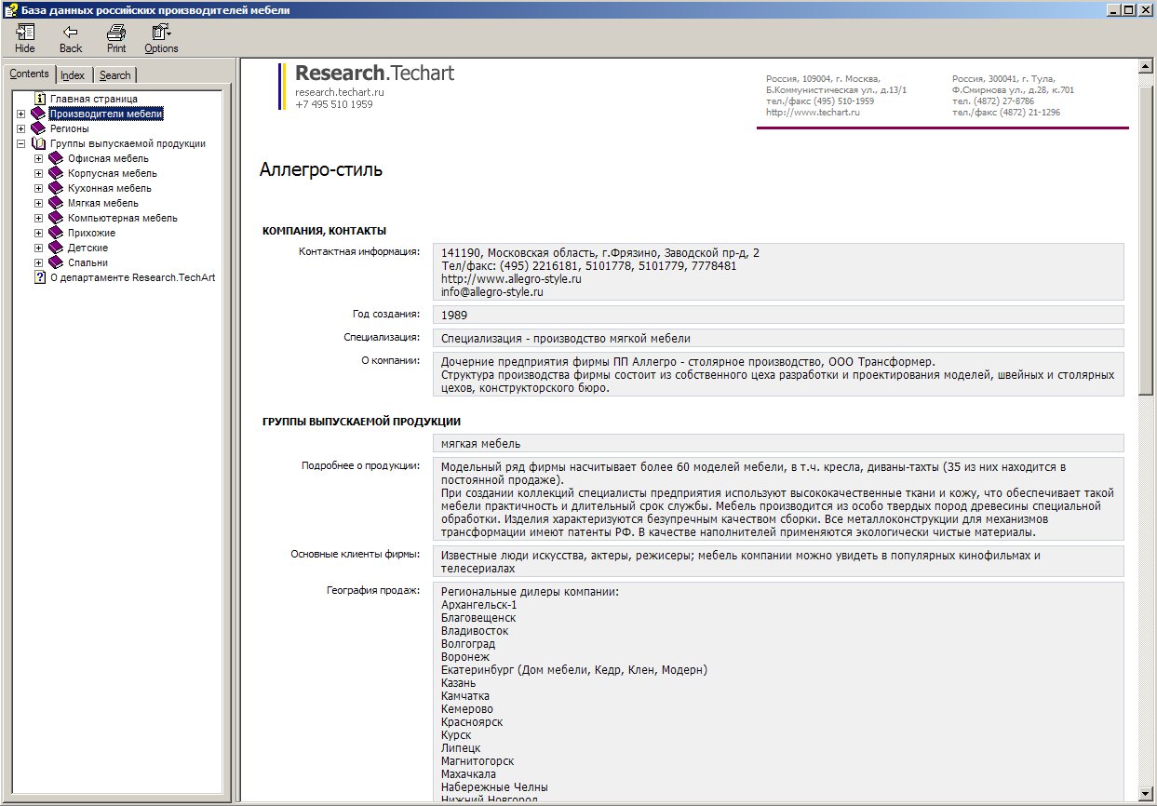Click the http://www.techart.ru link

(x=813, y=112)
